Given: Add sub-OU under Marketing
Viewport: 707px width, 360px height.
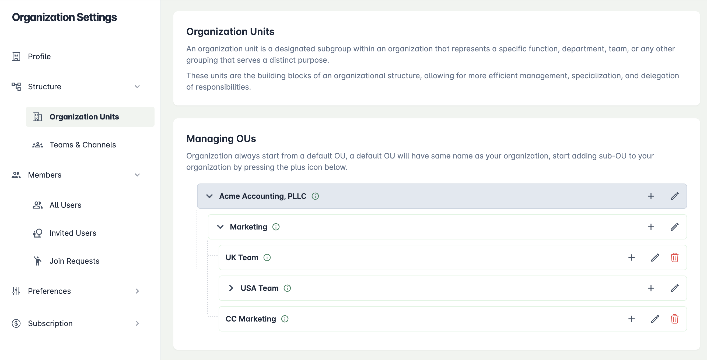Looking at the screenshot, I should (x=651, y=227).
